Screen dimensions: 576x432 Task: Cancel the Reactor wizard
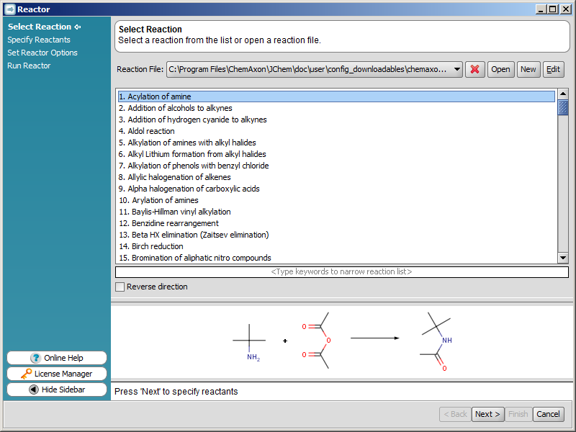pos(548,414)
